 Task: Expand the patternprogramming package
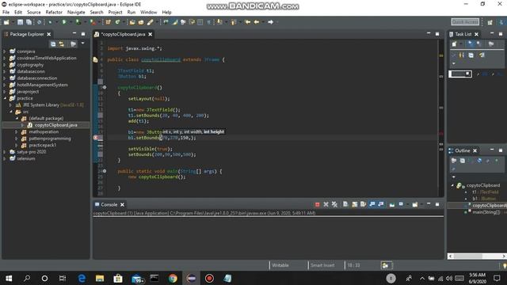point(17,139)
